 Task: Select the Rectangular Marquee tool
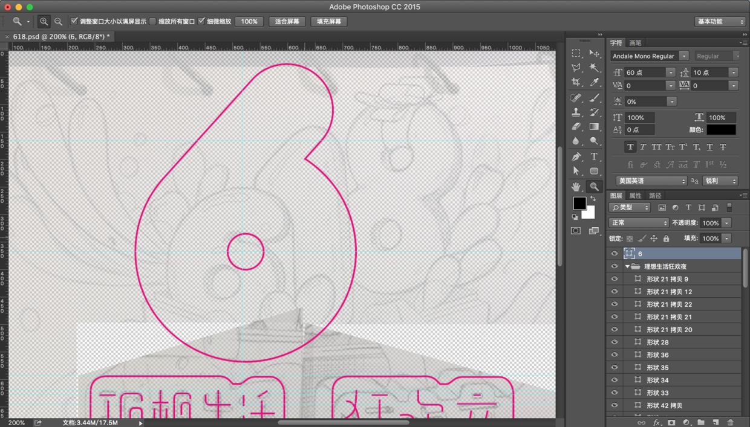[x=576, y=53]
